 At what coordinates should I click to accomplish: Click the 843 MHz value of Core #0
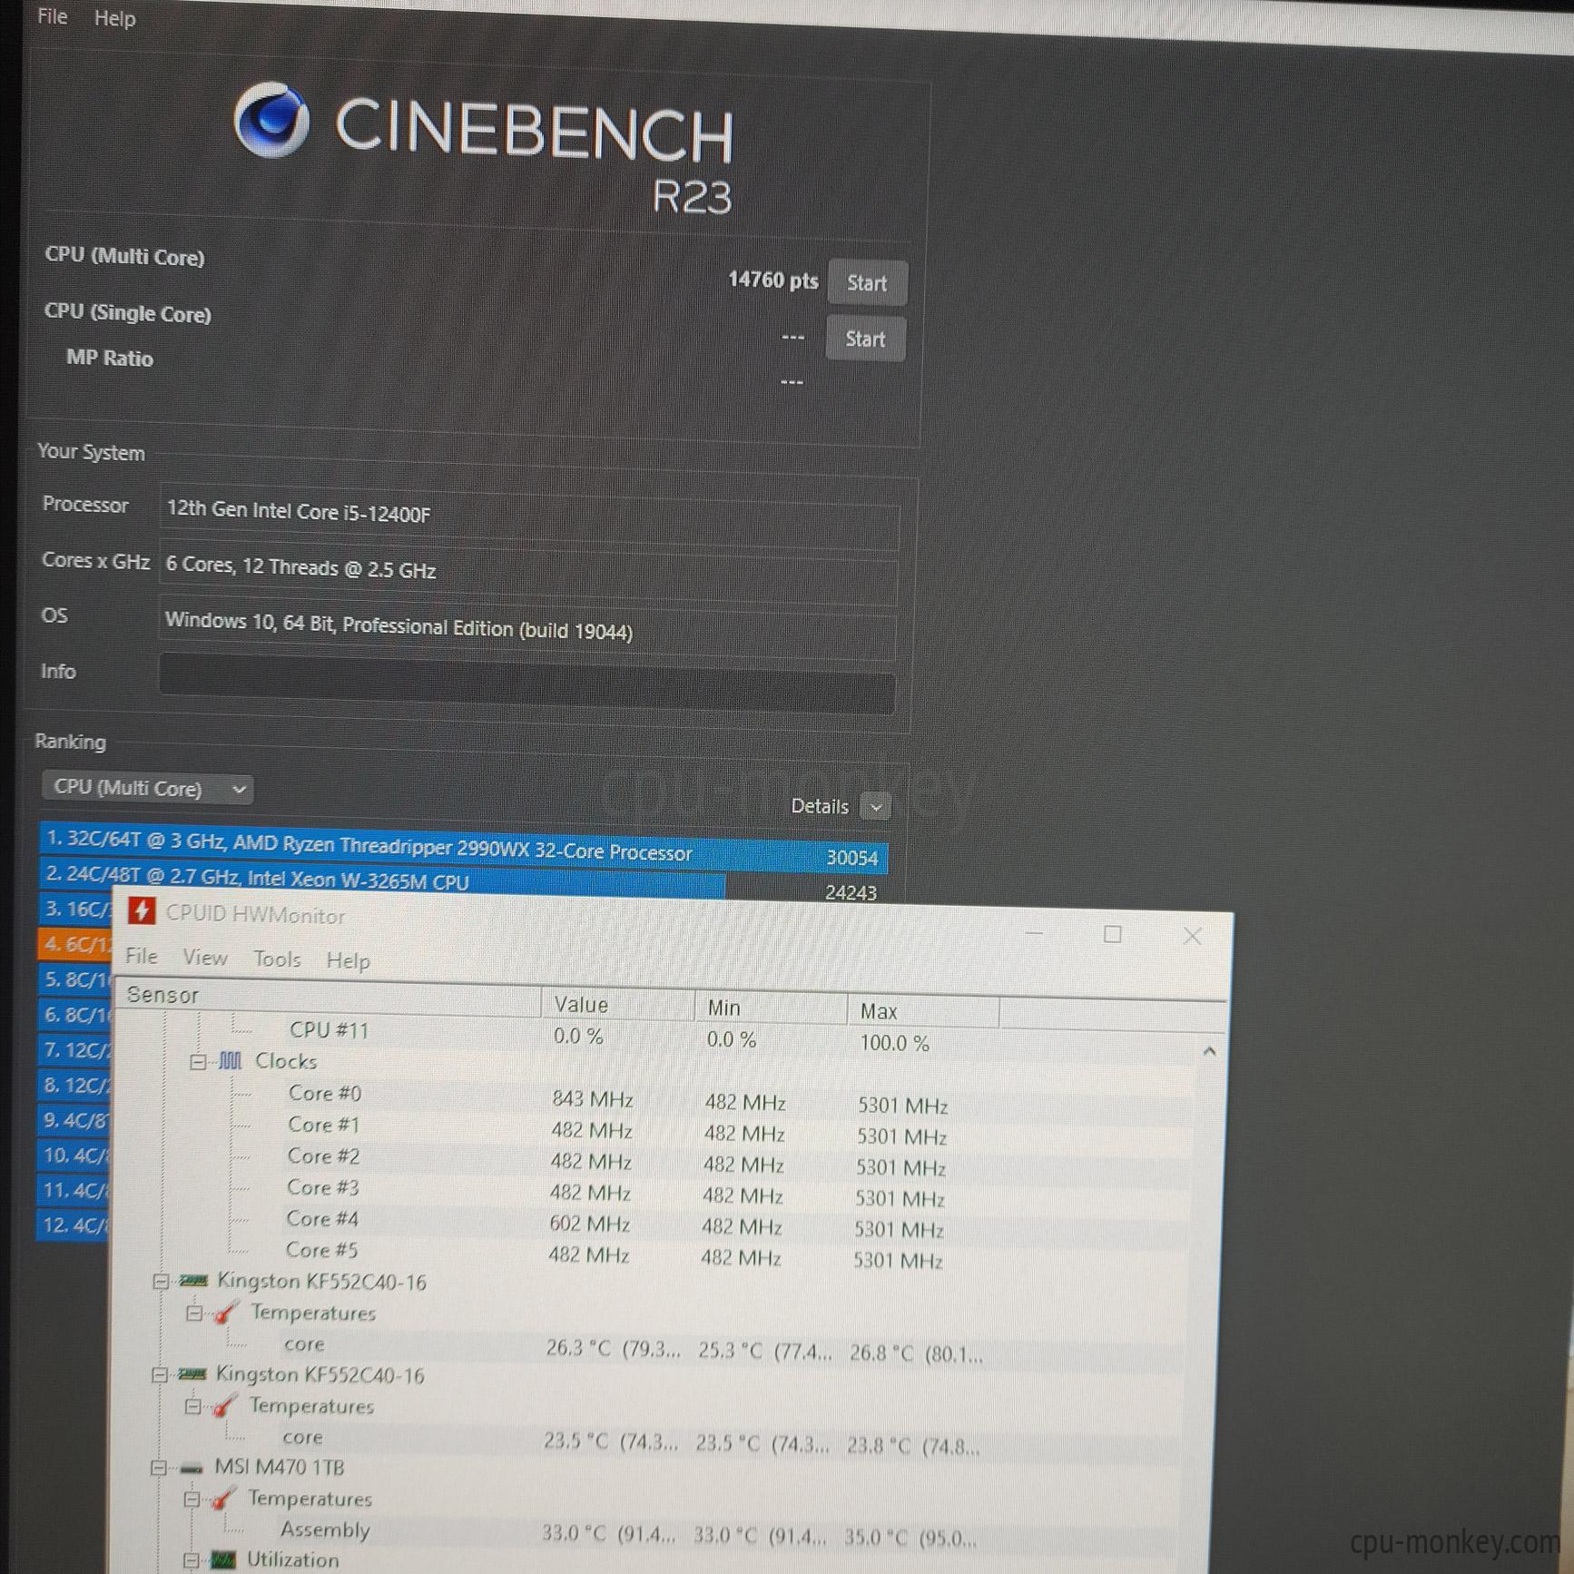[x=592, y=1099]
